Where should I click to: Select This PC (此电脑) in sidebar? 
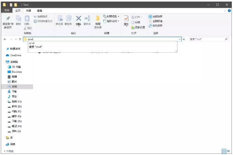(12, 62)
